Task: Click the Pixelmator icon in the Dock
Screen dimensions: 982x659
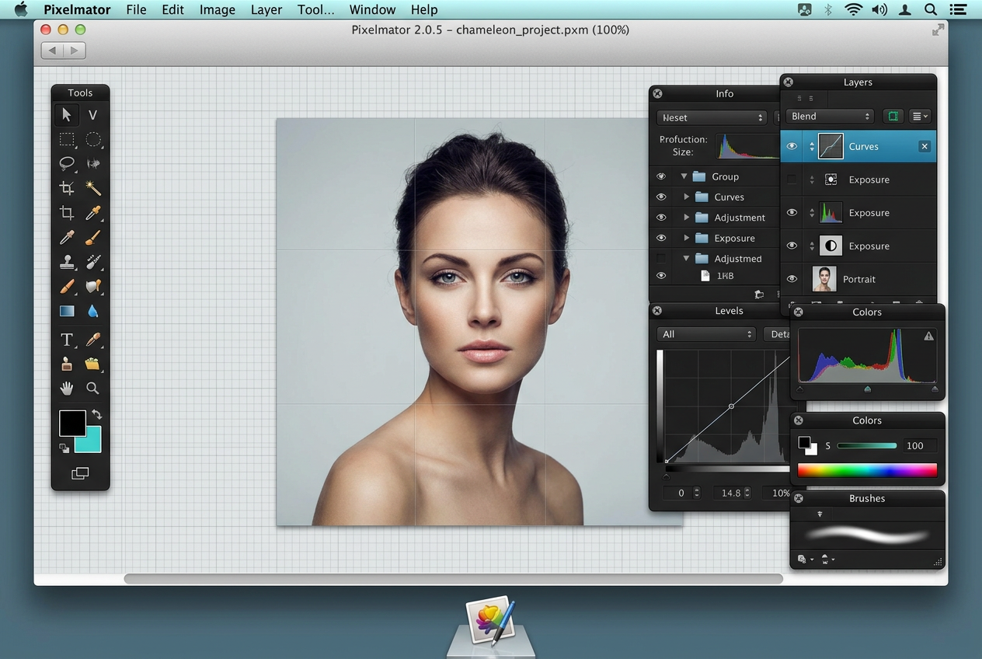Action: [490, 622]
